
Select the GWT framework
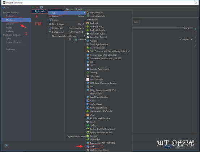[x=109, y=65]
